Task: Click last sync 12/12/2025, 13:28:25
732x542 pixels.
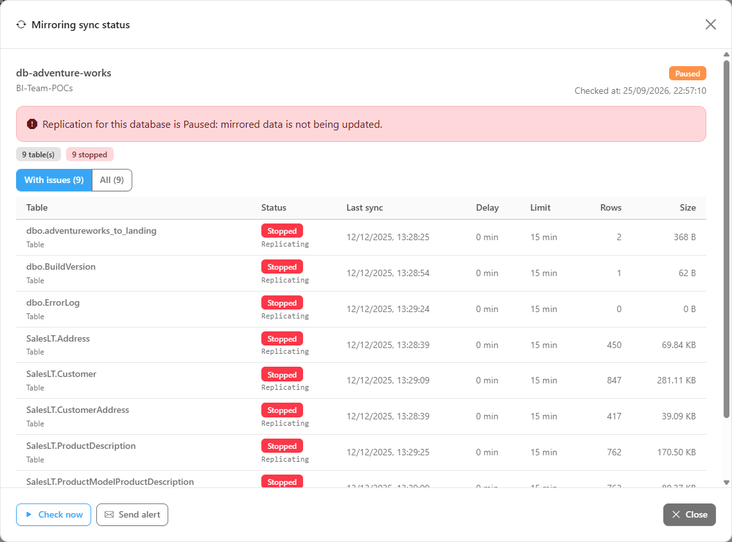Action: 387,237
